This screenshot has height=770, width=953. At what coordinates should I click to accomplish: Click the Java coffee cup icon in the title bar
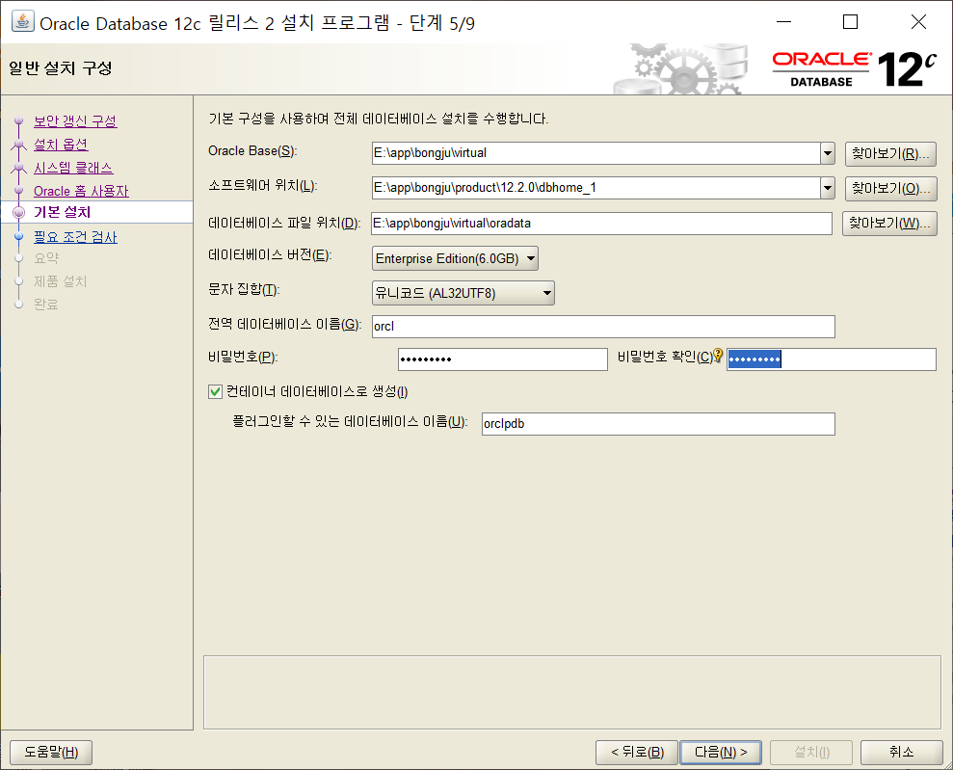click(x=21, y=21)
